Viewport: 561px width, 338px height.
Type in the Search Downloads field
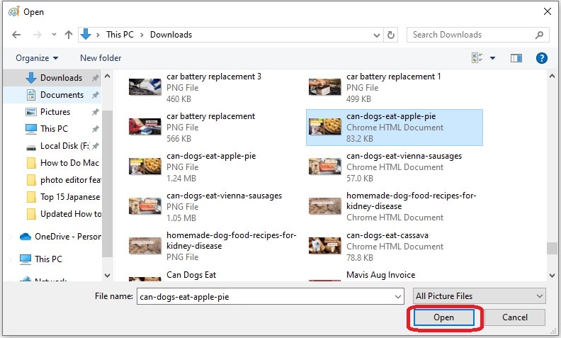(x=471, y=35)
